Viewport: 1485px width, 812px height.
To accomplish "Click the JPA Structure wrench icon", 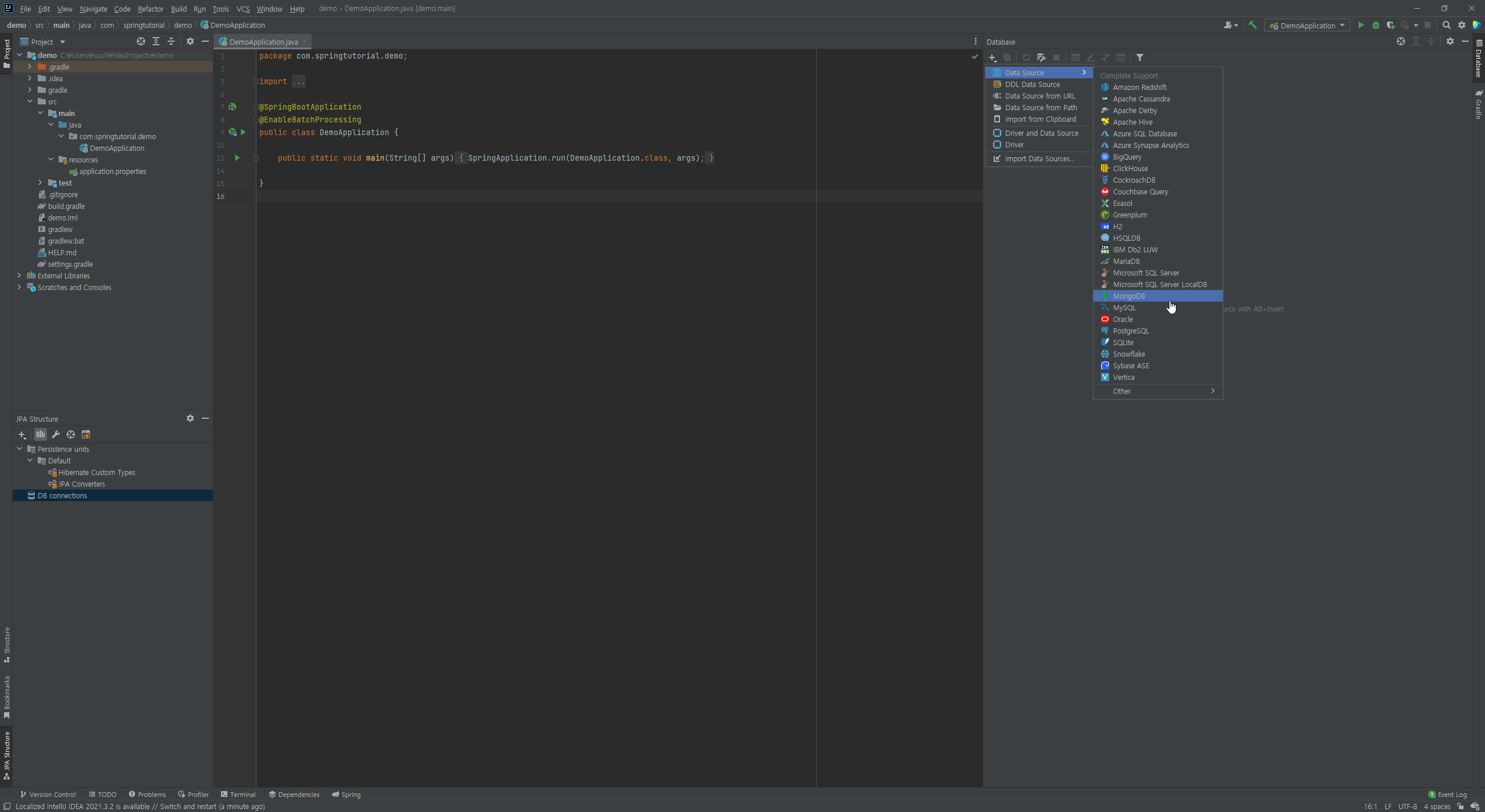I will point(56,434).
